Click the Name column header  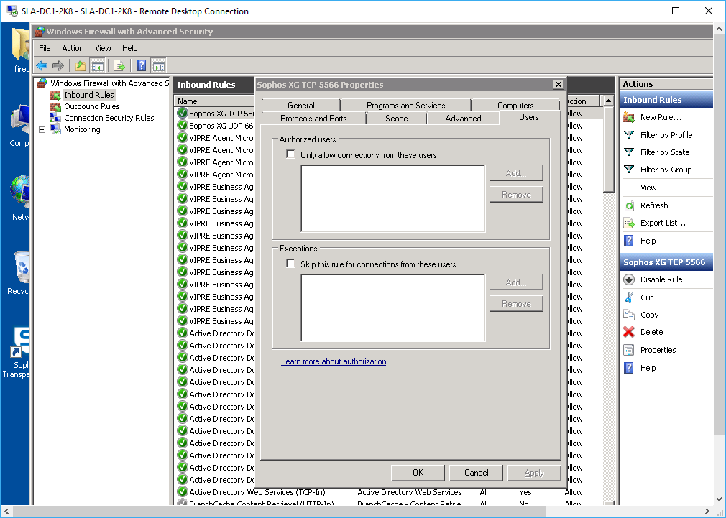[x=214, y=101]
